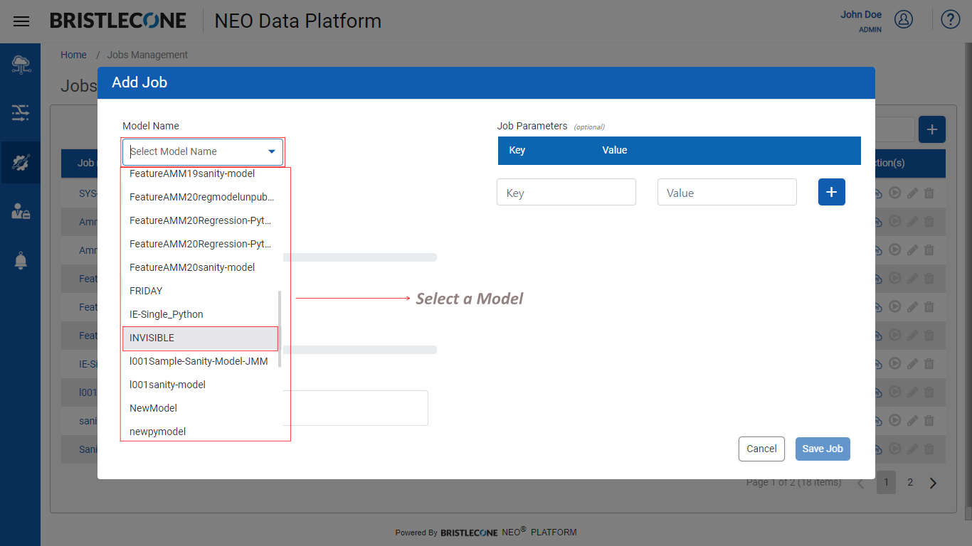Viewport: 972px width, 546px height.
Task: Pick l001Sample-Sanity-Model-JMM option
Action: click(x=200, y=361)
